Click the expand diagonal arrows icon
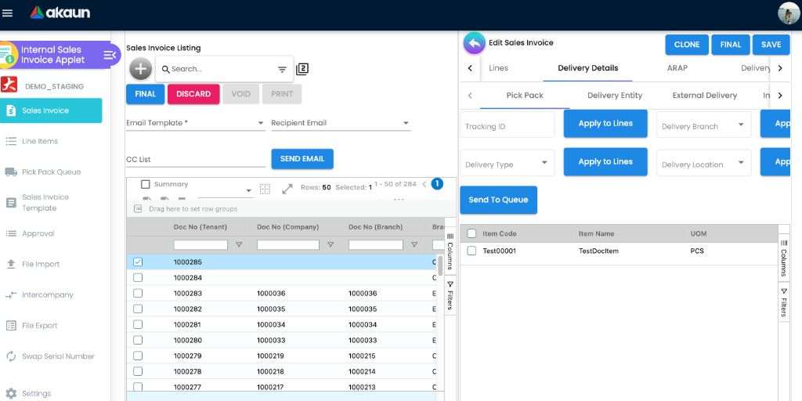Screen dimensions: 802x401 coord(287,189)
